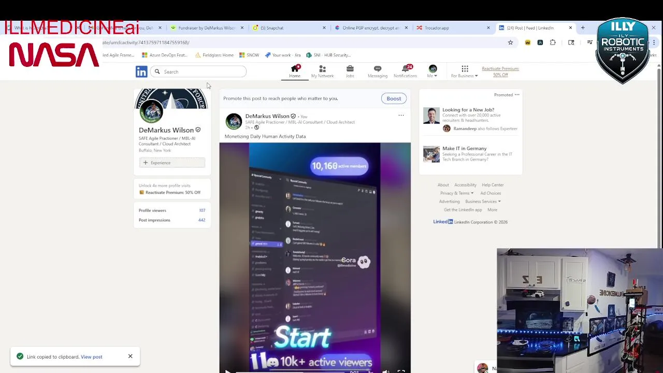Focus the LinkedIn Search field
The width and height of the screenshot is (663, 373).
[199, 71]
